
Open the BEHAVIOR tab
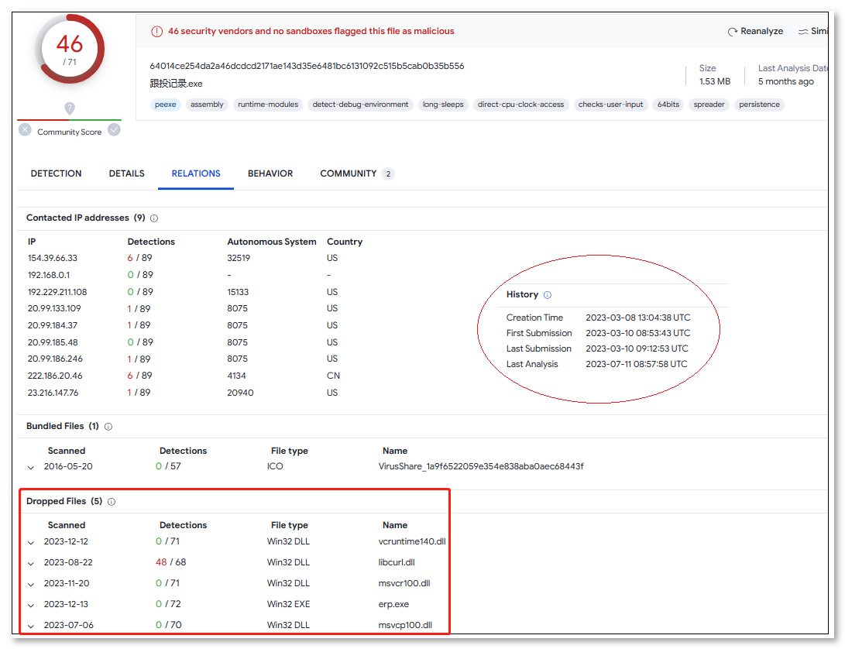coord(270,173)
